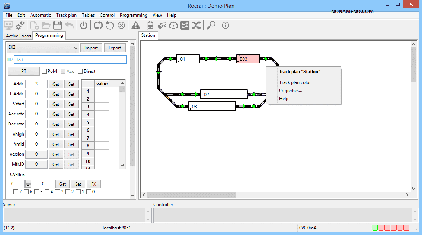This screenshot has width=422, height=235.
Task: Click the info circle icon in toolbar
Action: point(225,25)
